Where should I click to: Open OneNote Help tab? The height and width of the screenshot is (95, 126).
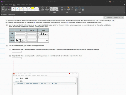coord(30,5)
